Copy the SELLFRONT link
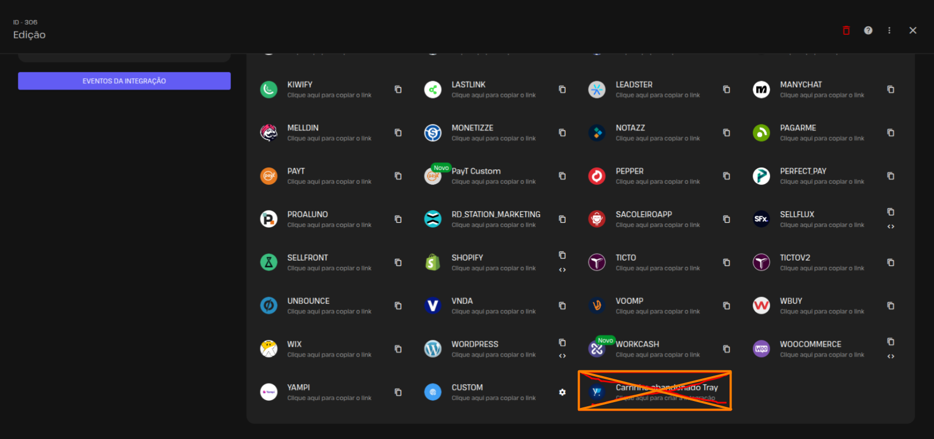The width and height of the screenshot is (934, 439). (x=398, y=263)
